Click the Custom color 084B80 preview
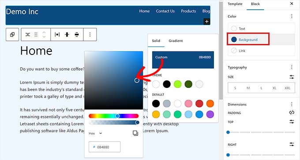The height and width of the screenshot is (160, 300). [183, 60]
